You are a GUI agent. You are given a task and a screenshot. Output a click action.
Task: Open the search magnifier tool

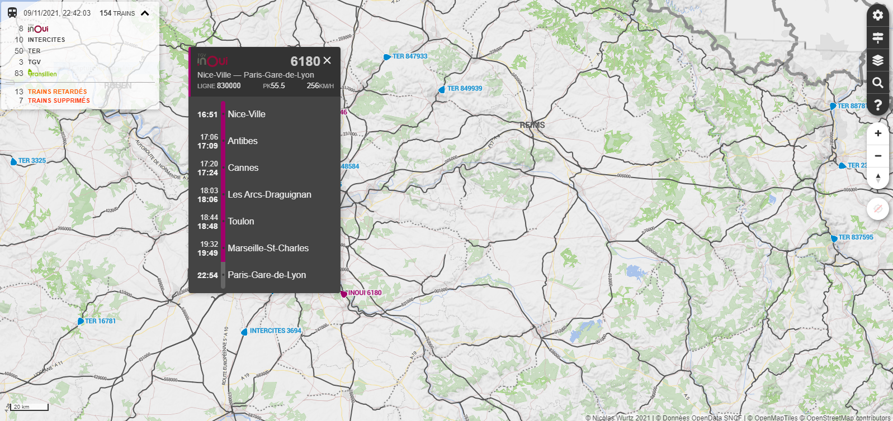878,83
